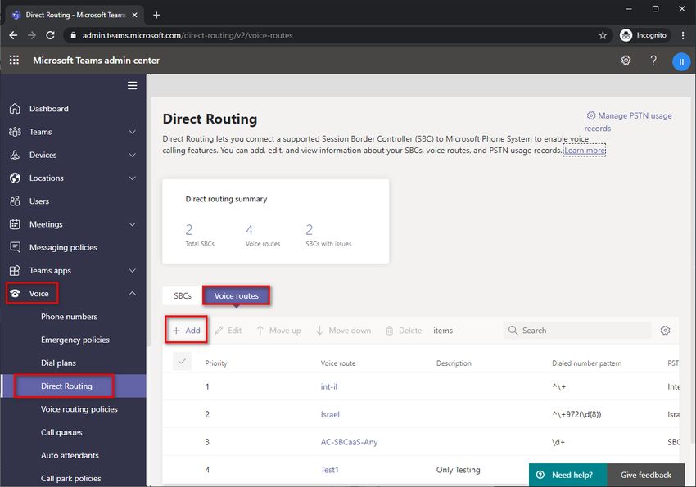Collapse the sidebar with hamburger icon
696x487 pixels.
133,86
